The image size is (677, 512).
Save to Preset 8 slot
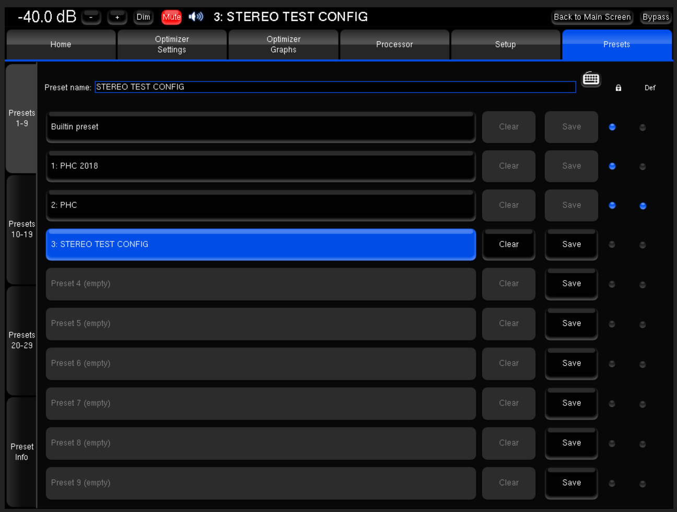pos(571,443)
